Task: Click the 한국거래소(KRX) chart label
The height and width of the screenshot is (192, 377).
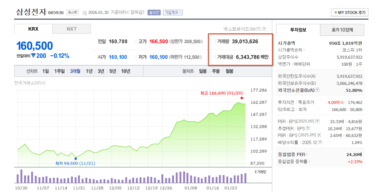Action: click(30, 83)
